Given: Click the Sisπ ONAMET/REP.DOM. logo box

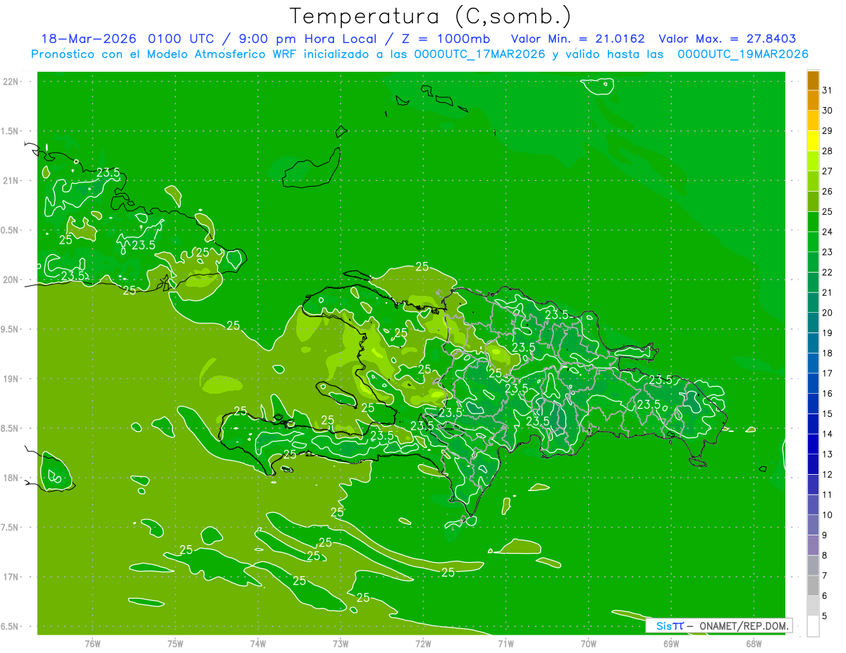Looking at the screenshot, I should [x=718, y=626].
